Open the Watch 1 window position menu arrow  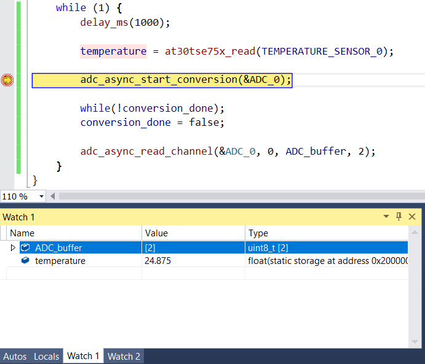tap(386, 217)
